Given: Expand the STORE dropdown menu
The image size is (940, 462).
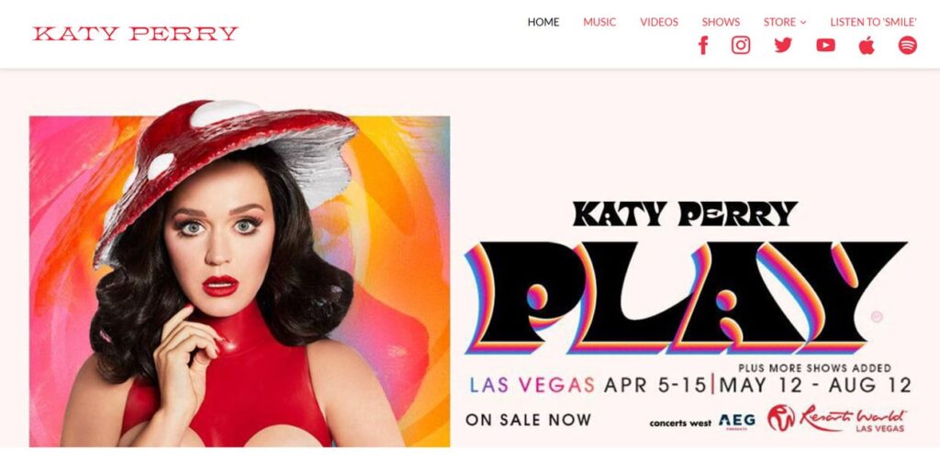Looking at the screenshot, I should coord(785,22).
